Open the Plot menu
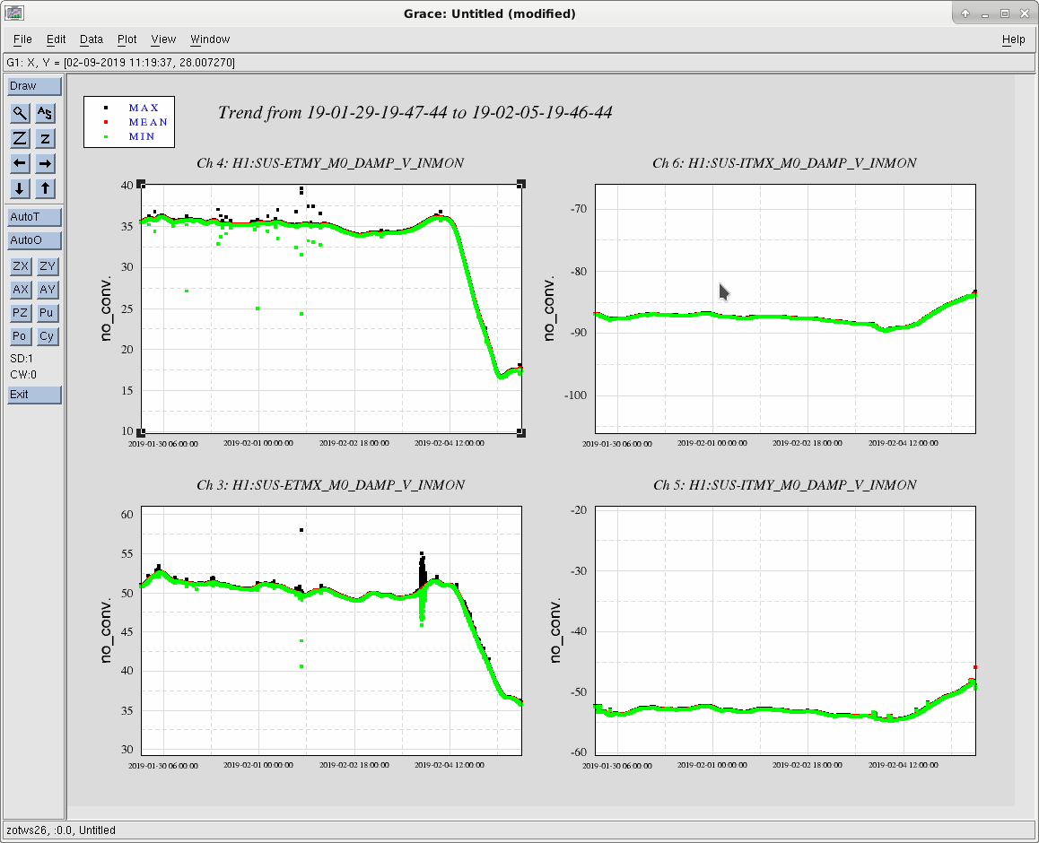The image size is (1039, 843). pyautogui.click(x=127, y=39)
